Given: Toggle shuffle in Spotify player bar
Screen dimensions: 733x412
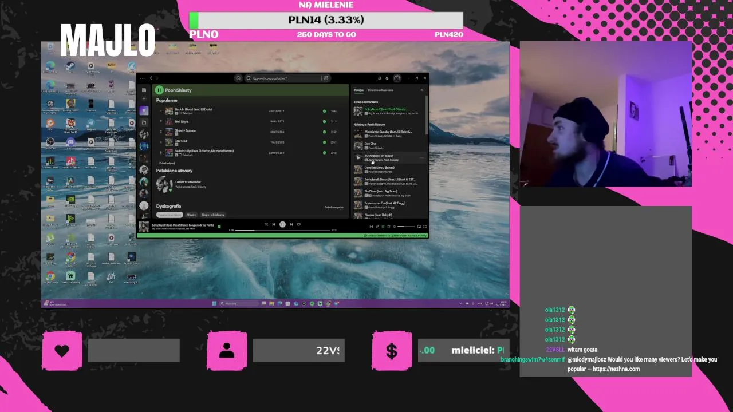Looking at the screenshot, I should [x=266, y=224].
